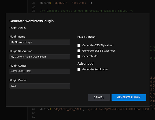Enable Generate CSS Stylesheet checkbox

coord(79,45)
